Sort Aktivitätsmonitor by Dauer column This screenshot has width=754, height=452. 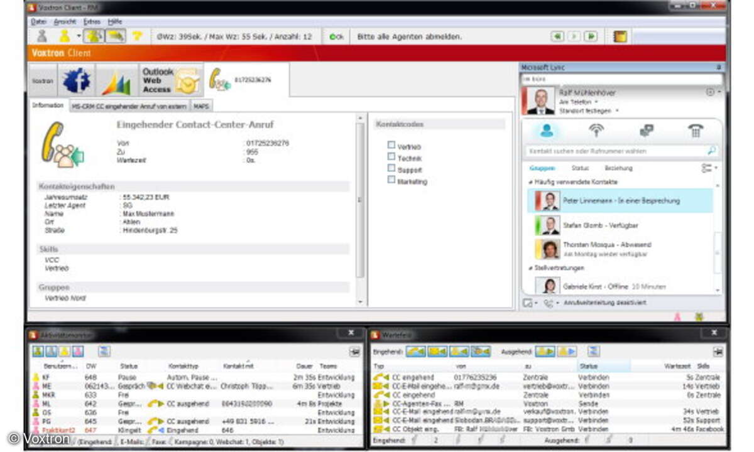click(304, 366)
